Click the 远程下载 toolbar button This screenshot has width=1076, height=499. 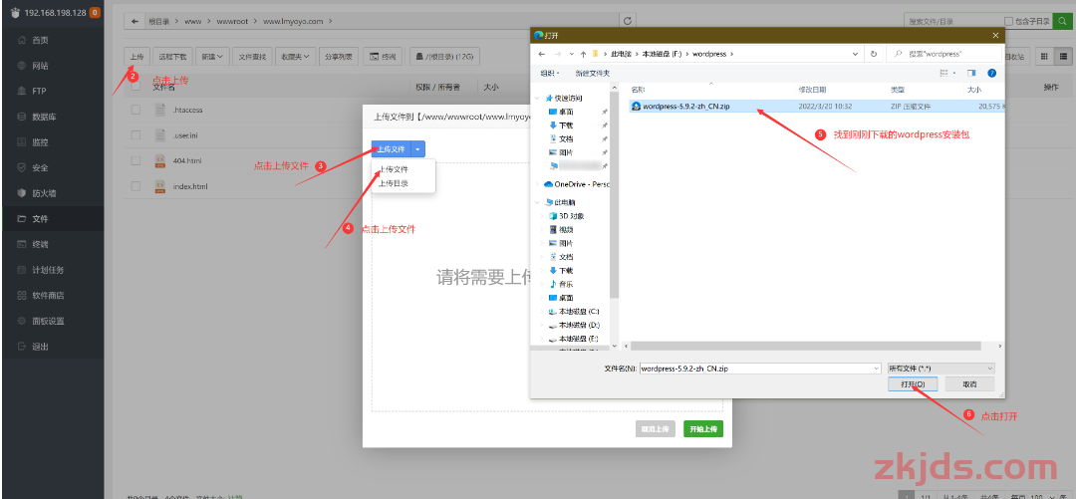coord(172,57)
